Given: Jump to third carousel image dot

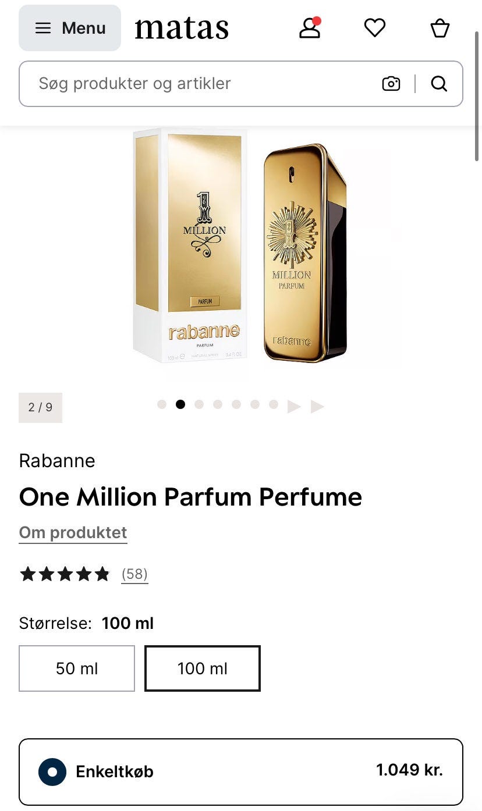Looking at the screenshot, I should [199, 404].
